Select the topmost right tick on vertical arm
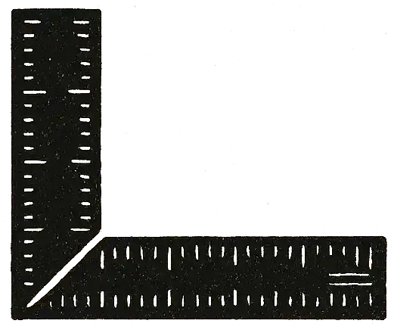The image size is (394, 333). (x=81, y=22)
